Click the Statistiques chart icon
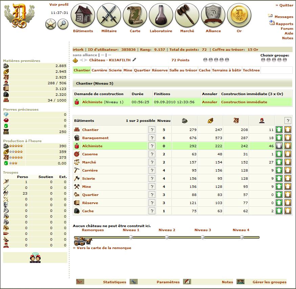This screenshot has width=296, height=289. tap(80, 282)
